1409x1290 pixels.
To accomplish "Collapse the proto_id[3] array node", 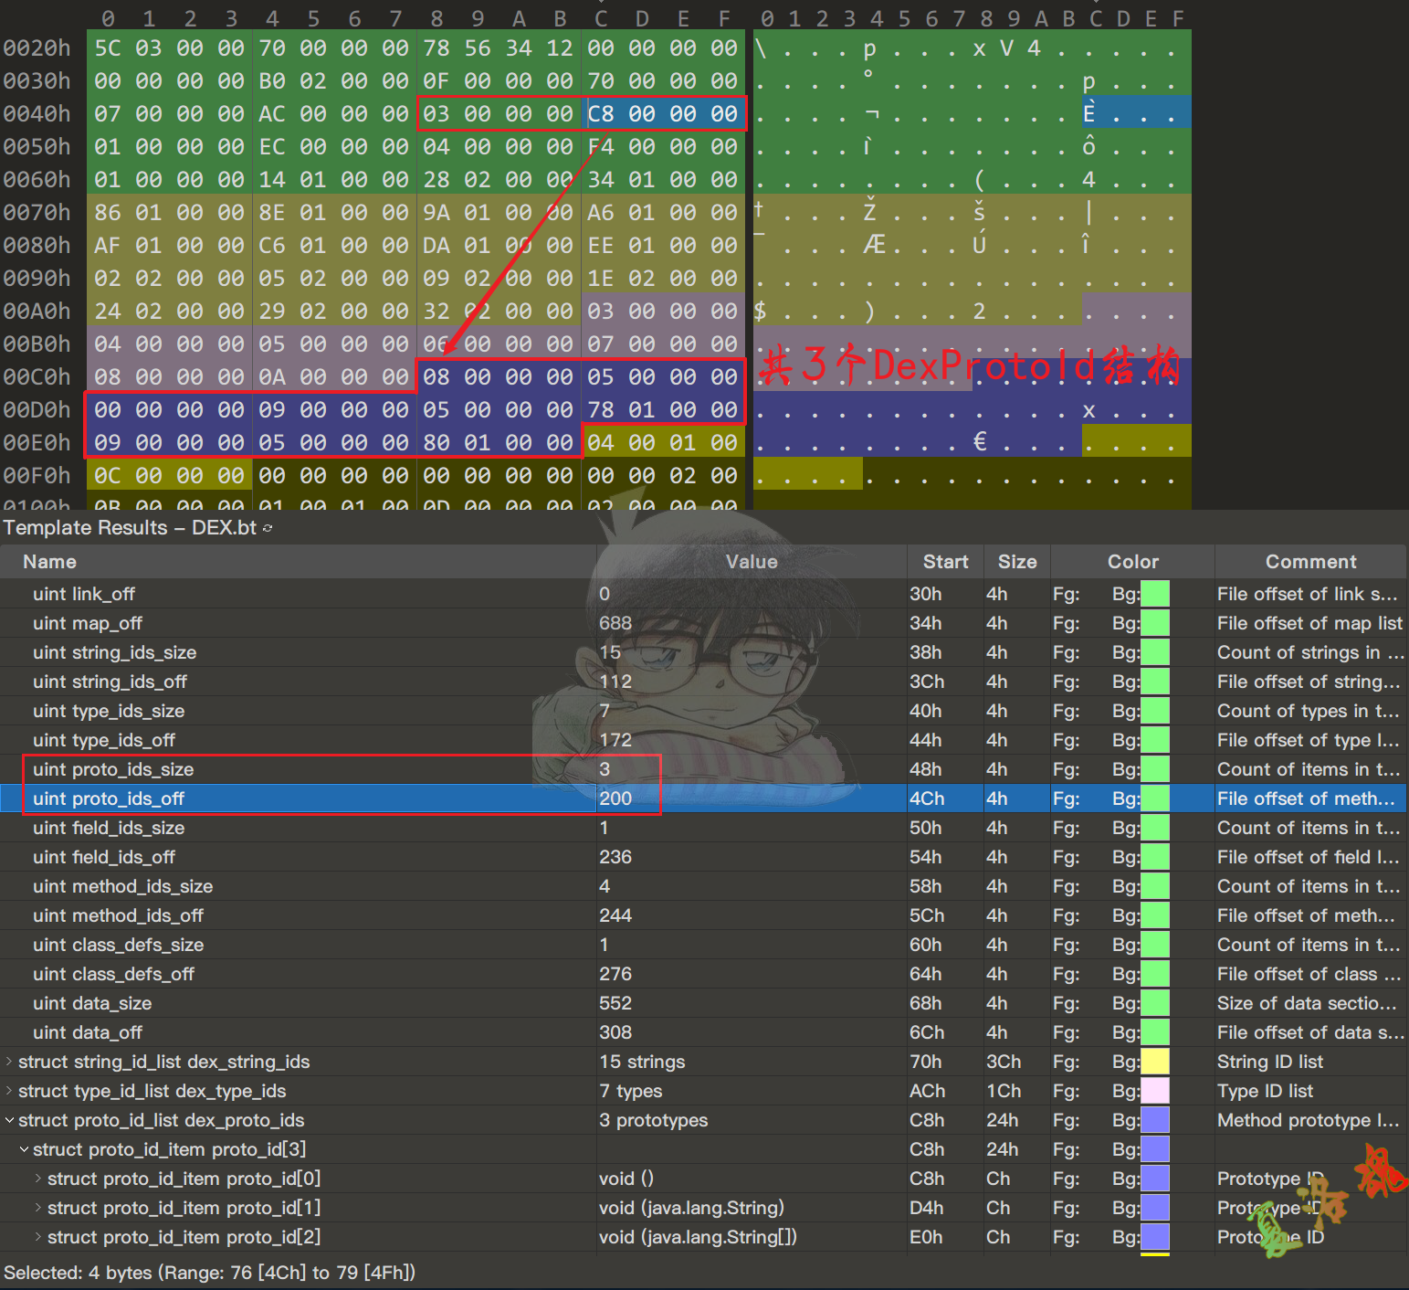I will coord(24,1149).
